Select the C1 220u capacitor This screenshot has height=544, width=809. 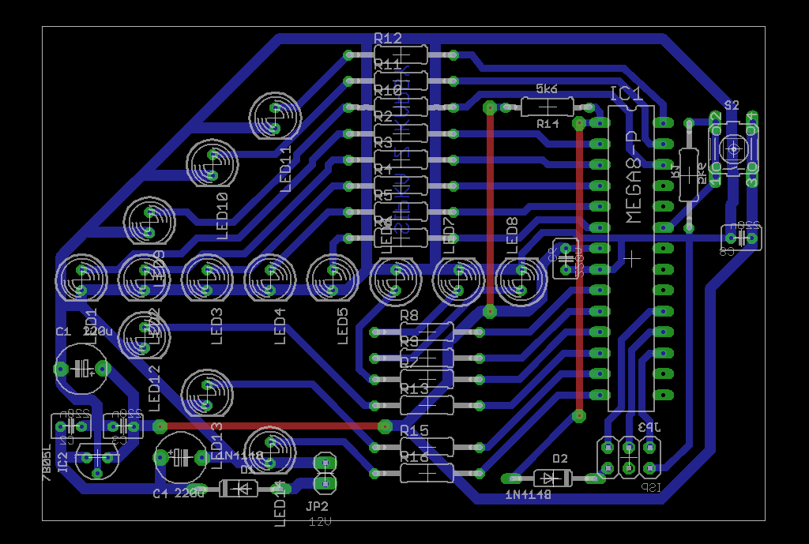81,368
